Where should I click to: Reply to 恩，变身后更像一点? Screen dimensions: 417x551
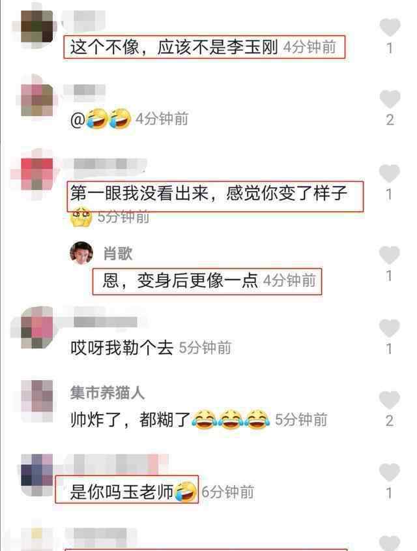pyautogui.click(x=180, y=281)
